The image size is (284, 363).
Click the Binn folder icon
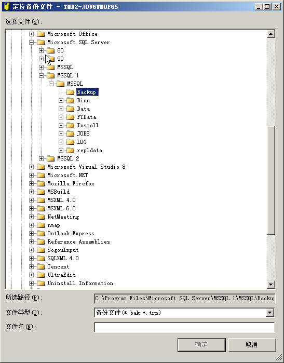(71, 100)
